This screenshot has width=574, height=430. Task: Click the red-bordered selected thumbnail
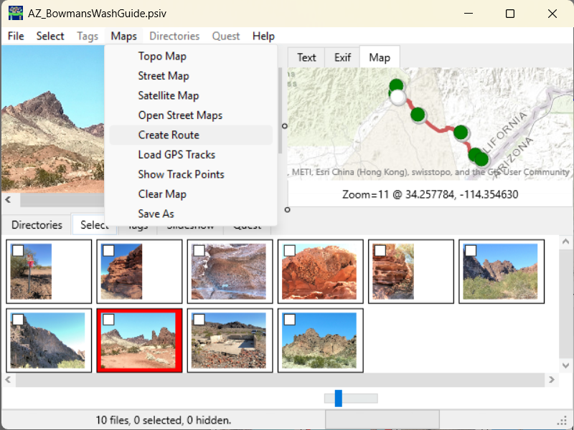coord(140,340)
